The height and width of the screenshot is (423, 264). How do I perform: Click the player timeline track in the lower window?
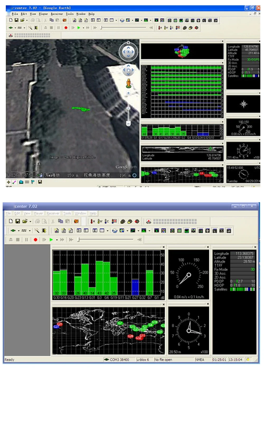point(106,240)
